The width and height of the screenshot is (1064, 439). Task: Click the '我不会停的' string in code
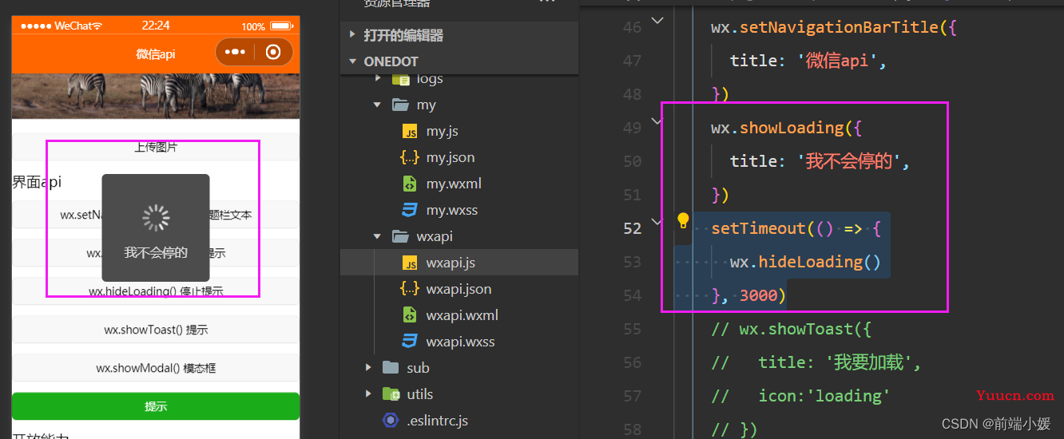coord(848,161)
